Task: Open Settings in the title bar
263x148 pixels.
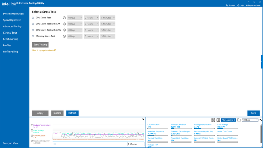Action: (231, 5)
